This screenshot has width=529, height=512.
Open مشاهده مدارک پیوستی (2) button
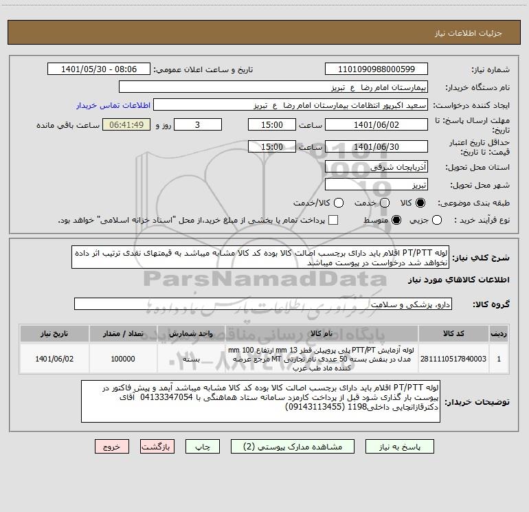[293, 447]
